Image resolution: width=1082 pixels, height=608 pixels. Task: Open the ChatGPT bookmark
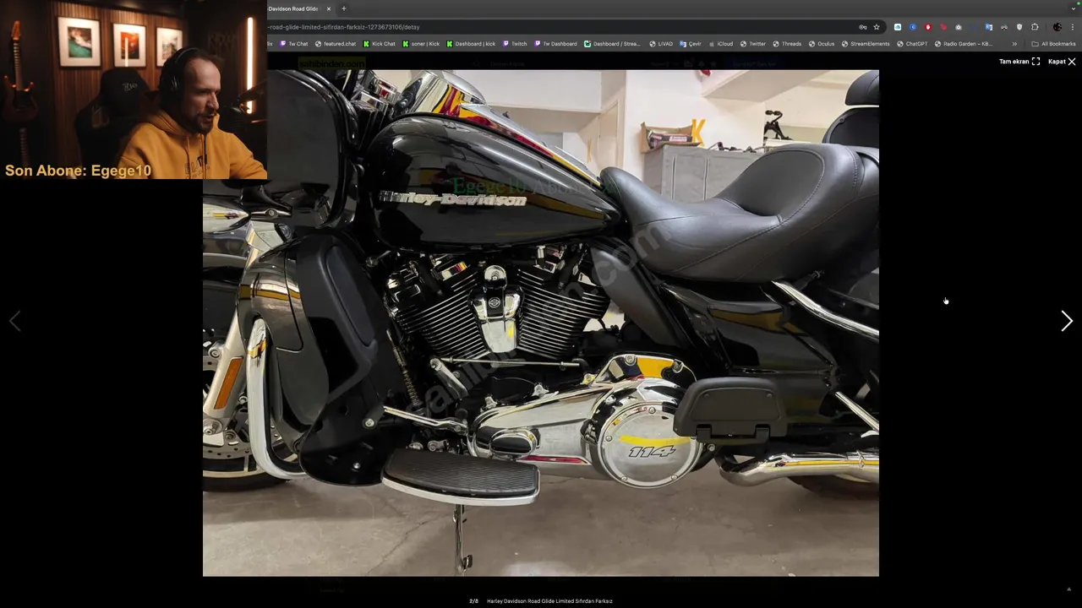click(x=912, y=44)
